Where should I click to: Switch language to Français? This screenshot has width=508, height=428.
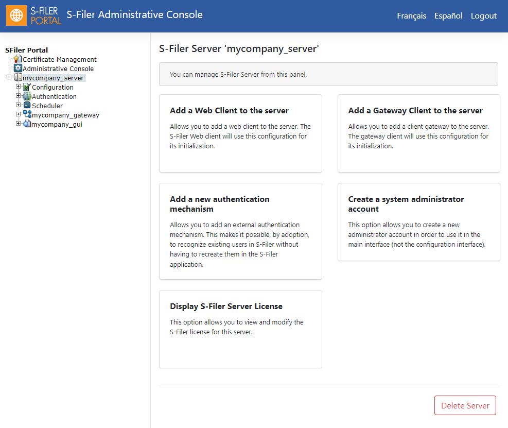pyautogui.click(x=411, y=15)
